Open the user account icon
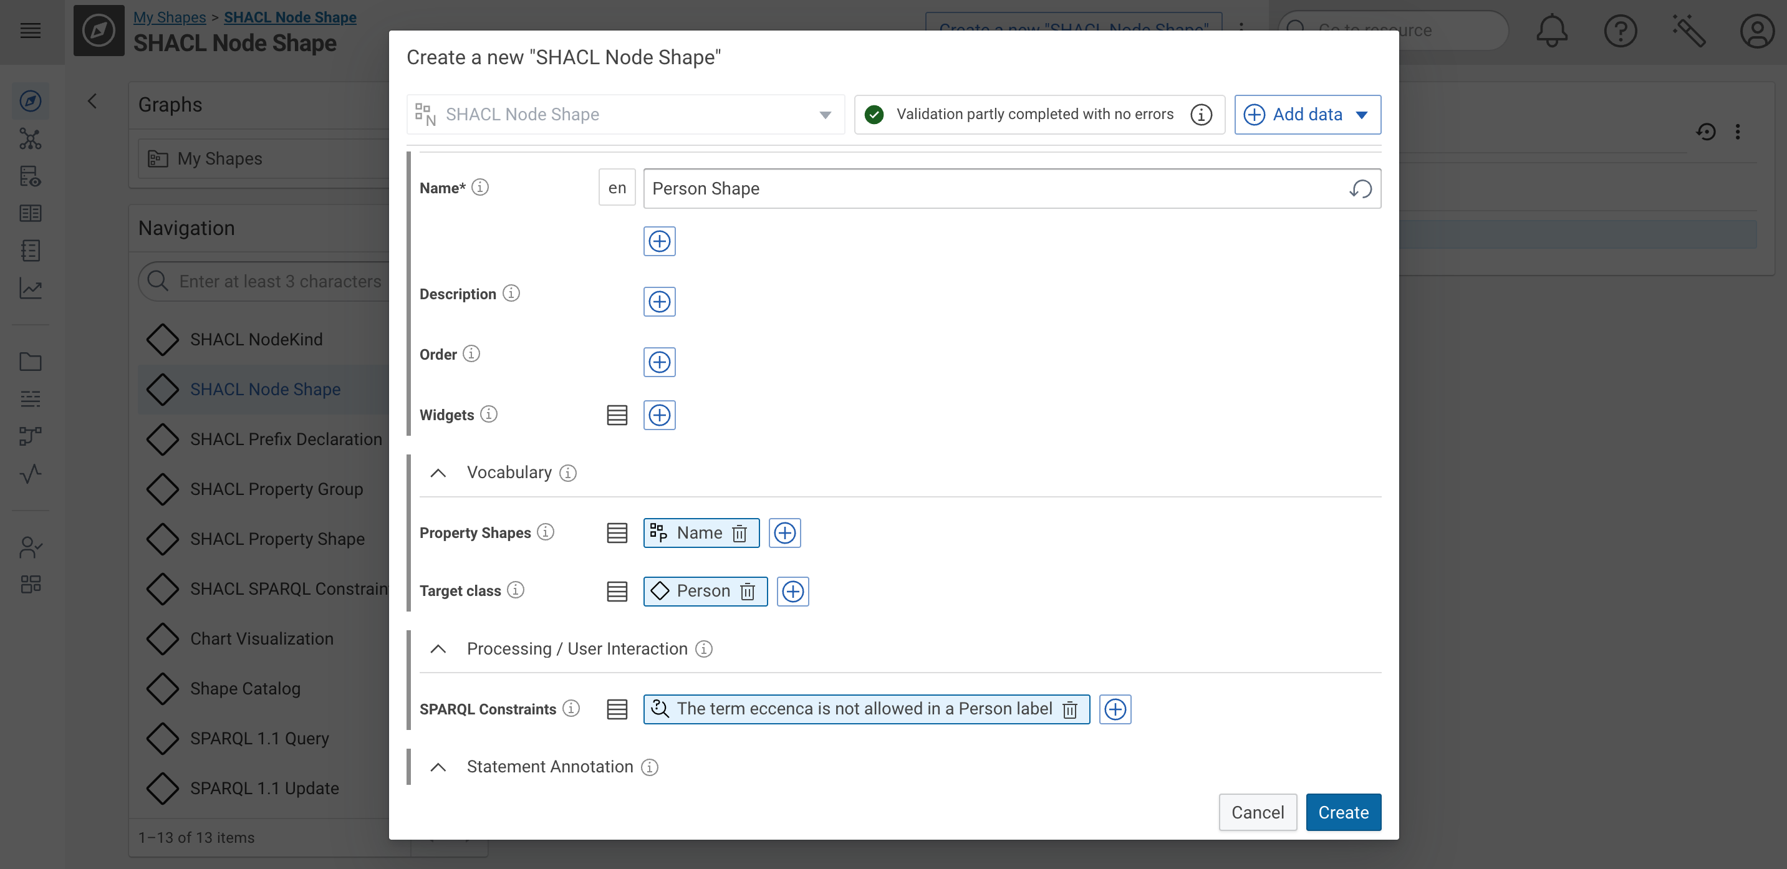The image size is (1787, 869). tap(1757, 31)
